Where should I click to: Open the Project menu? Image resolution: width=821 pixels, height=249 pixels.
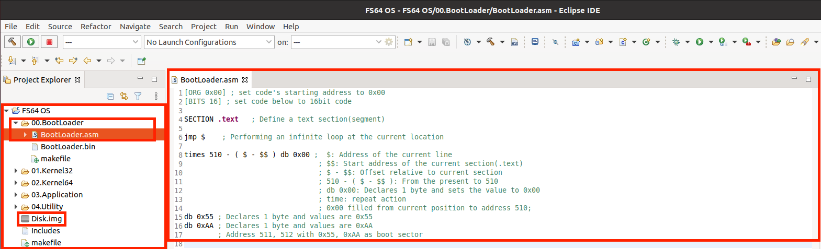(x=204, y=27)
